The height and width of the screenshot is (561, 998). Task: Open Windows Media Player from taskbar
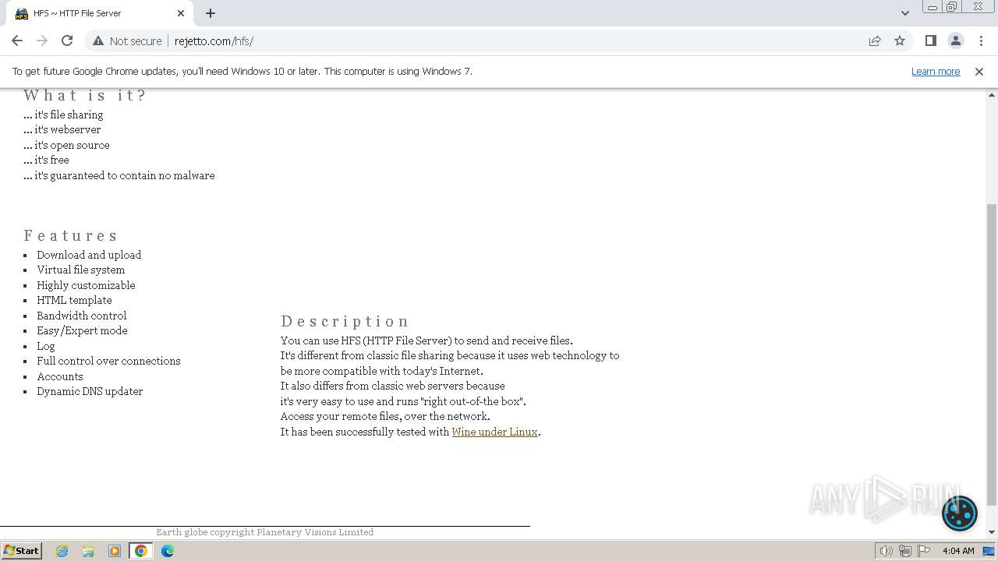[x=115, y=551]
